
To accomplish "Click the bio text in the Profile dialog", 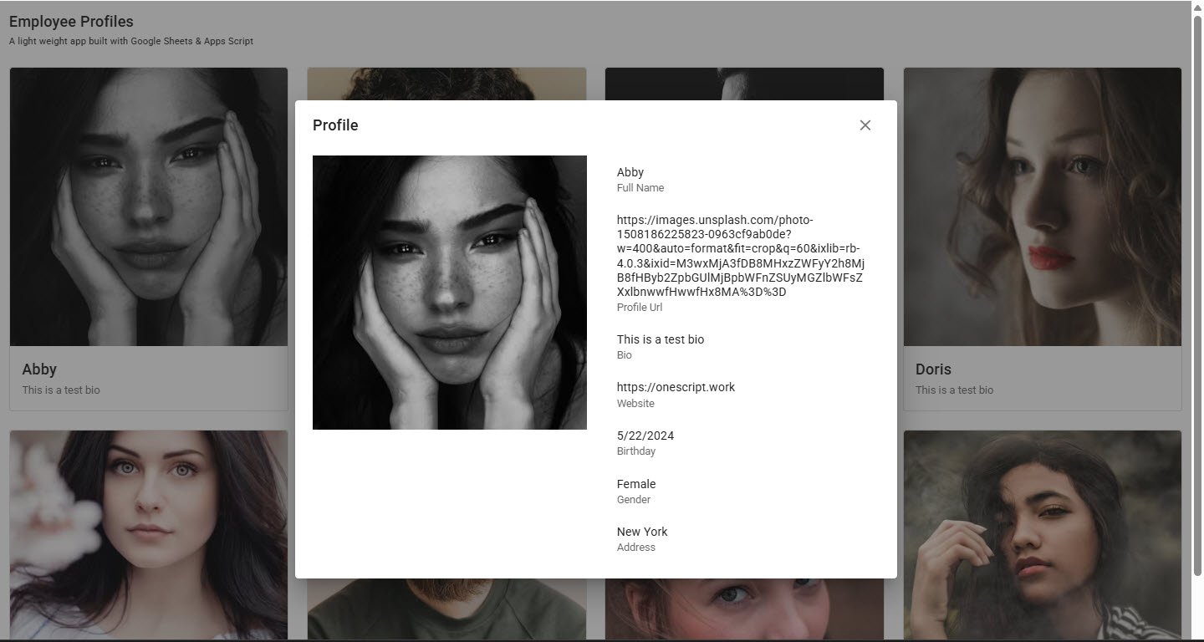I will 661,339.
